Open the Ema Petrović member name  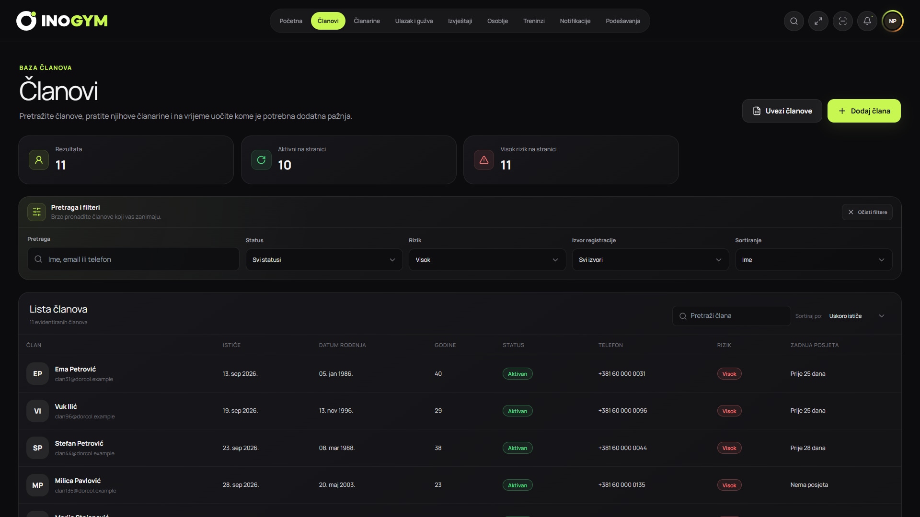[x=75, y=369]
